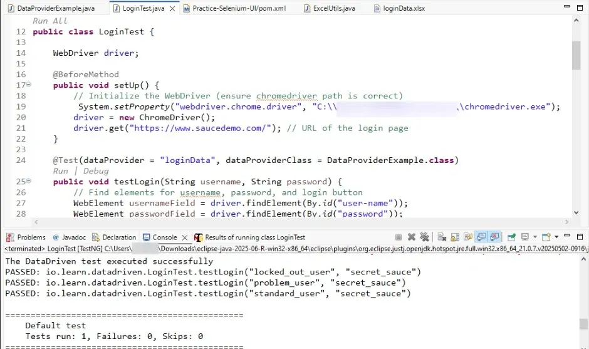Click "The DataDriven test executed successfully" line
589x349 pixels.
109,261
